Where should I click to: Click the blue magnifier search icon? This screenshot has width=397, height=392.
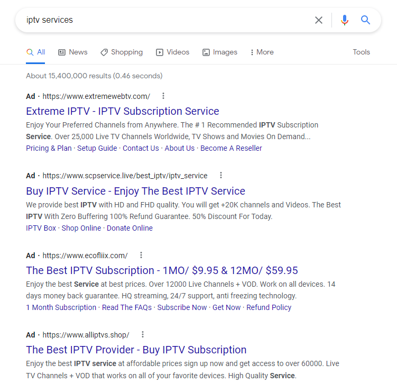click(365, 20)
